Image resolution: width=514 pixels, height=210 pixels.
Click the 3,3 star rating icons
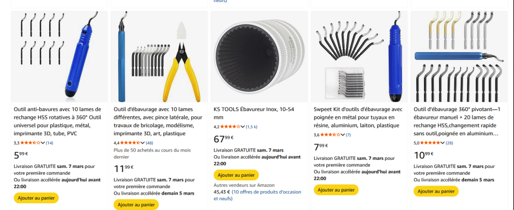(x=30, y=143)
